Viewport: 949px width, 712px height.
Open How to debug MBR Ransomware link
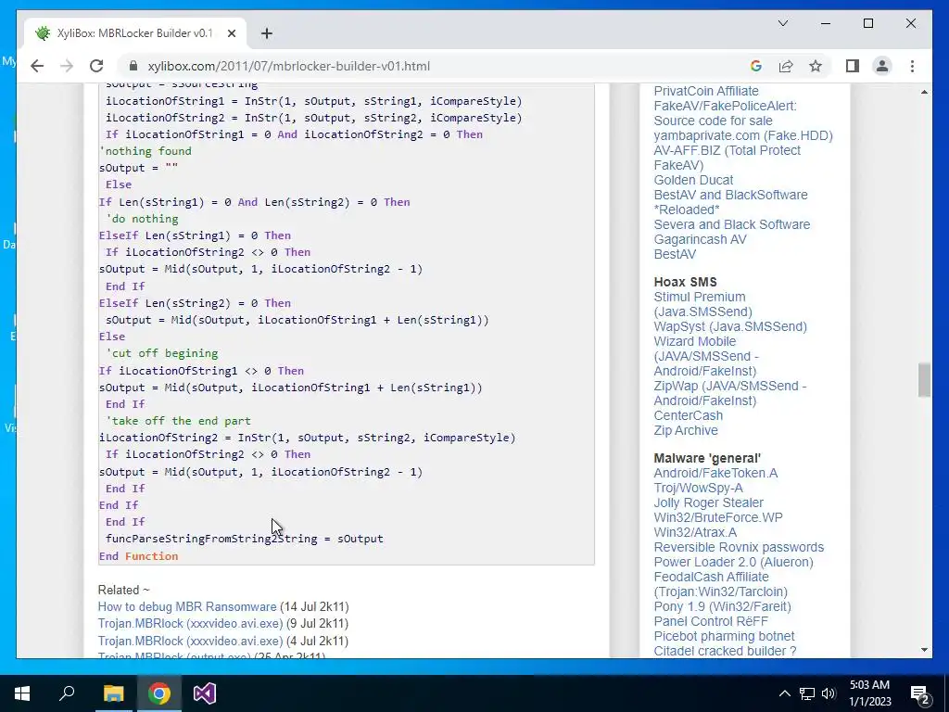click(x=187, y=606)
